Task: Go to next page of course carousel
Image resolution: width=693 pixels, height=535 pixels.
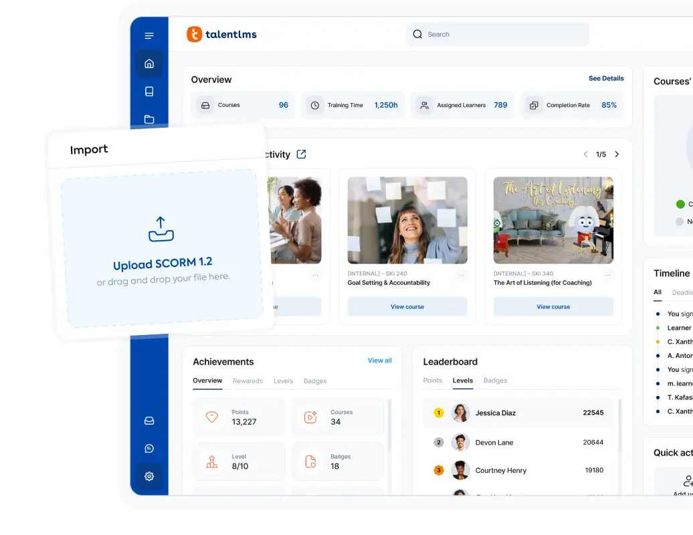Action: tap(617, 154)
